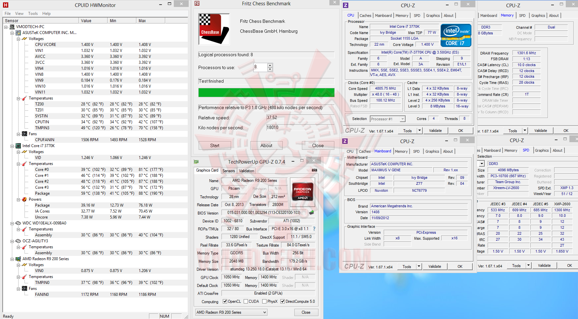Toggle the PhysX checkbox in GPU-Z
The width and height of the screenshot is (578, 319).
265,301
